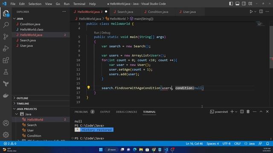The width and height of the screenshot is (273, 153).
Task: Open the Go menu
Action: pos(58,4)
